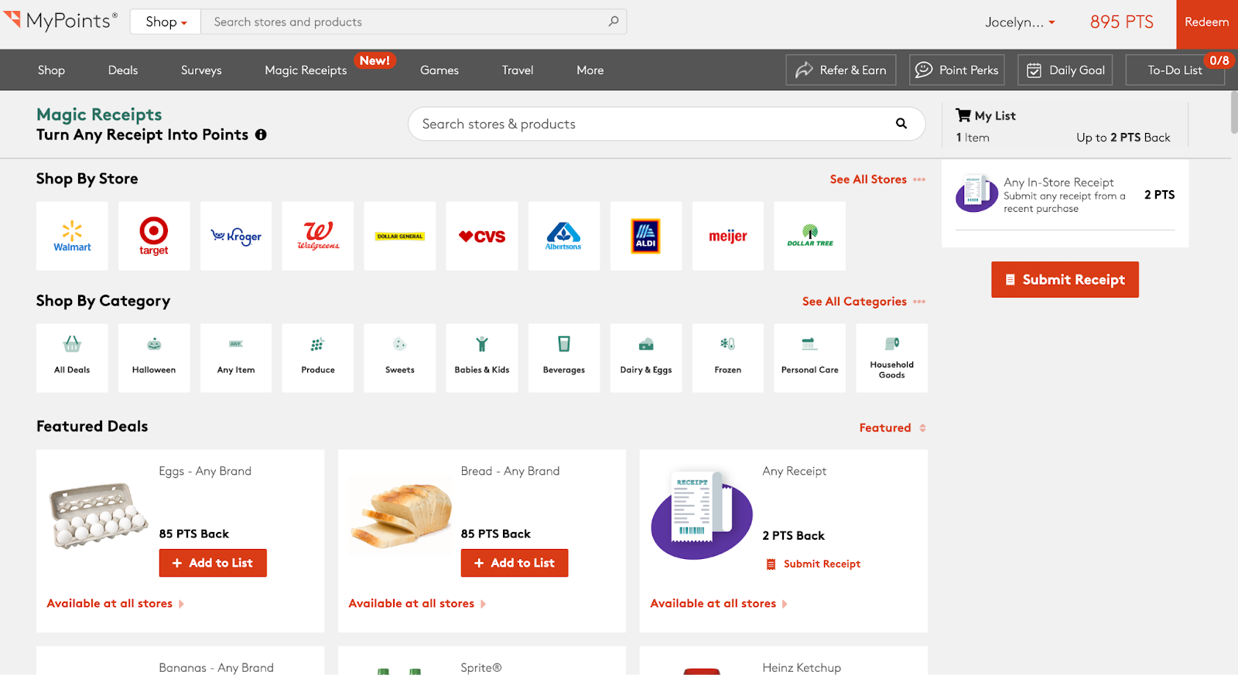Select the Any Item category

pos(236,358)
